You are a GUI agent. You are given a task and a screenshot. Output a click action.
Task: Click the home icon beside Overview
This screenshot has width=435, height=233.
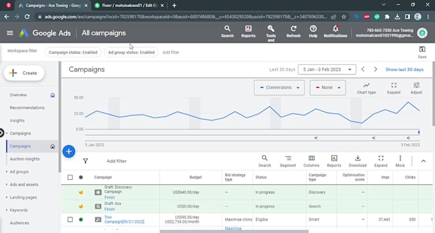[x=52, y=95]
